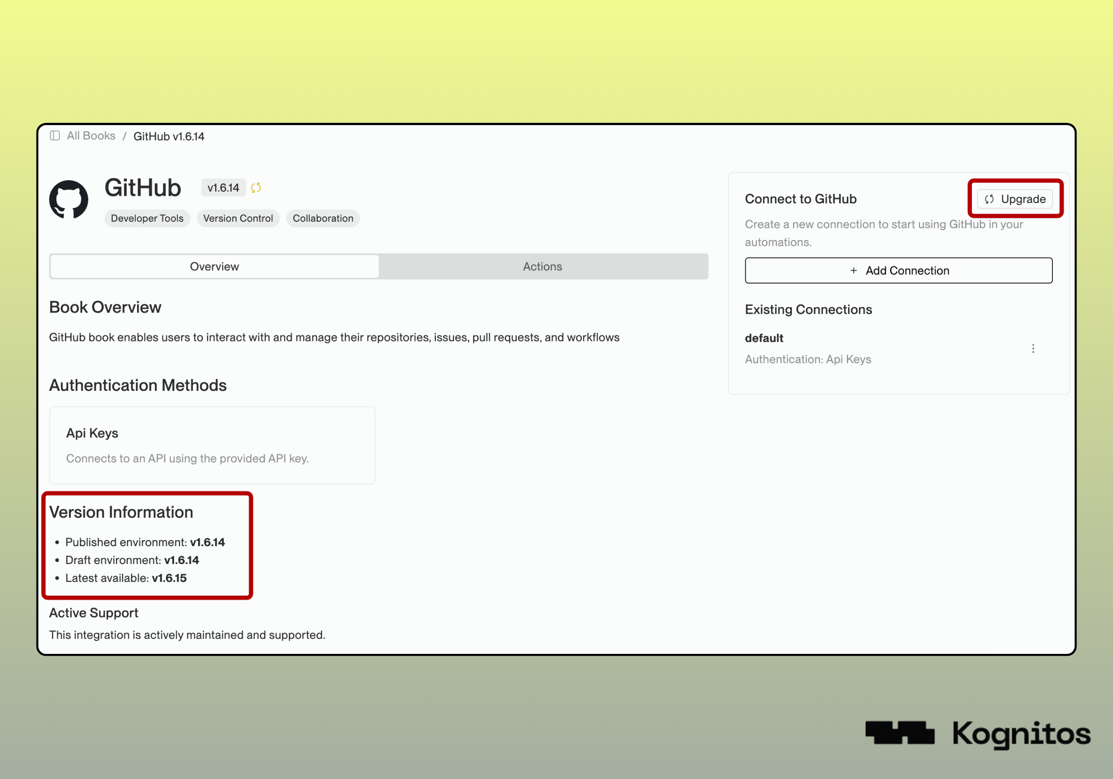1113x779 pixels.
Task: Click the plus icon in Add Connection
Action: pyautogui.click(x=853, y=271)
